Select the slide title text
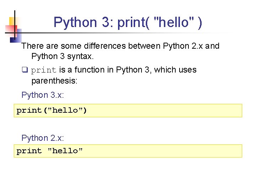 pos(128,22)
